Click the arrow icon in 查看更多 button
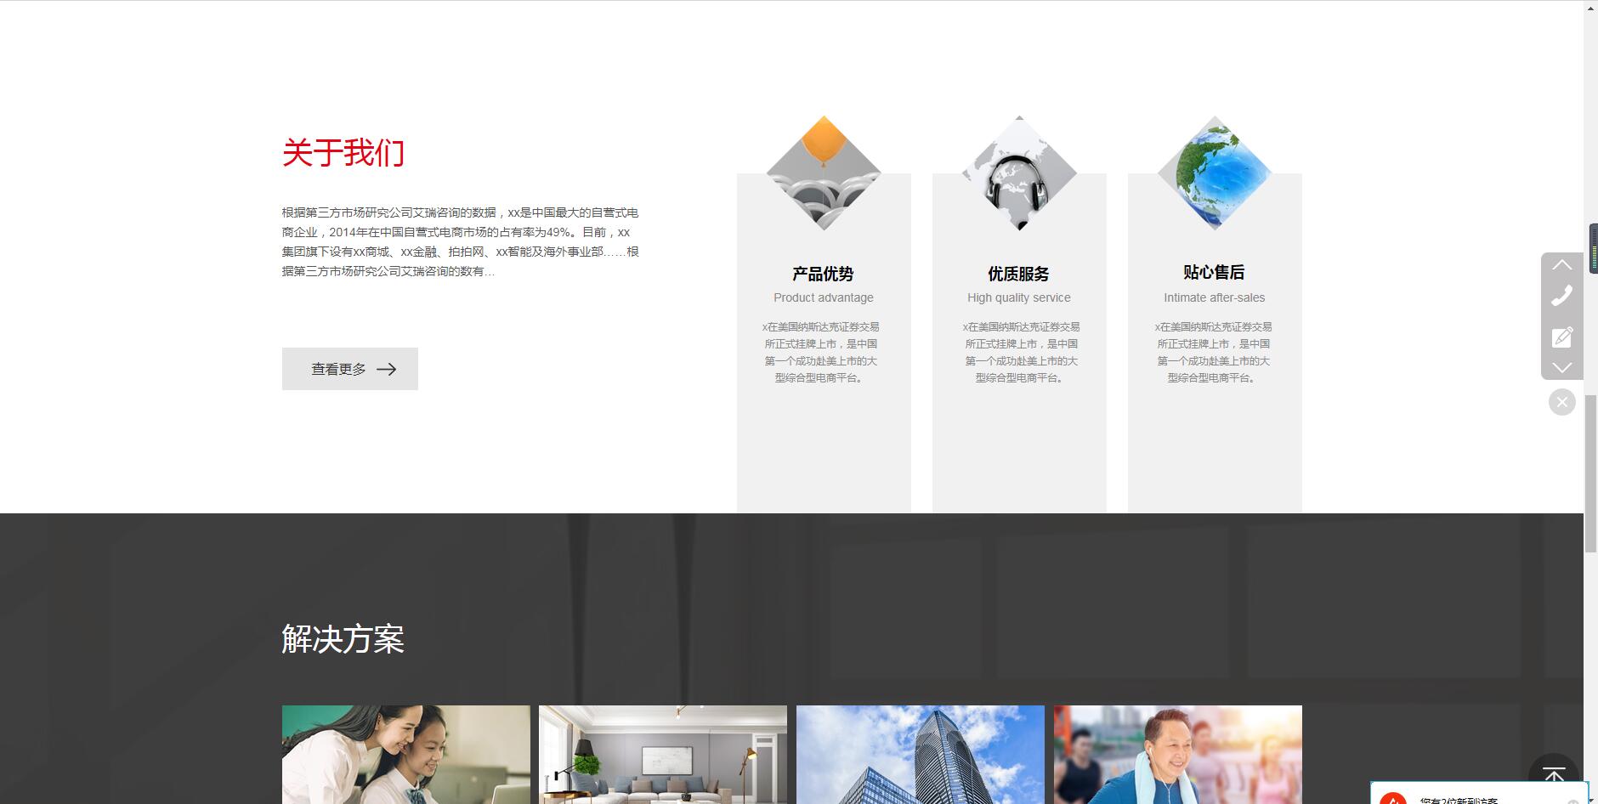 387,369
